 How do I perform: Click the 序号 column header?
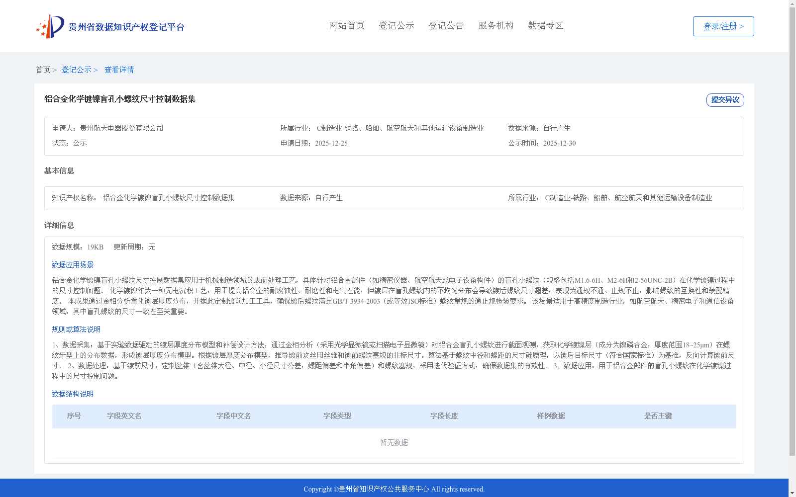74,416
